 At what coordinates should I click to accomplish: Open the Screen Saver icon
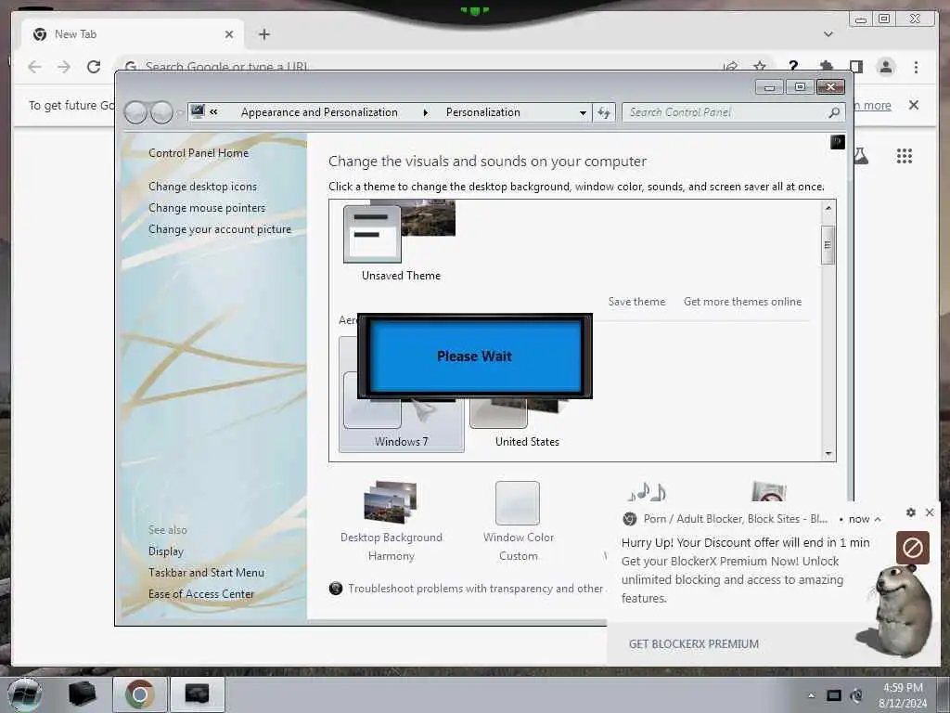point(768,491)
